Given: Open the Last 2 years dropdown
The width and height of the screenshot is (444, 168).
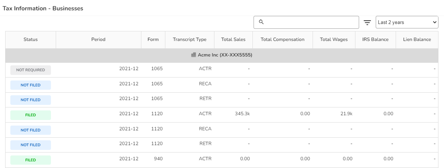Looking at the screenshot, I should [407, 23].
